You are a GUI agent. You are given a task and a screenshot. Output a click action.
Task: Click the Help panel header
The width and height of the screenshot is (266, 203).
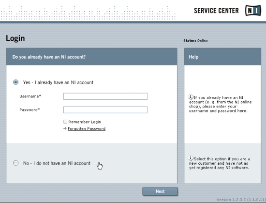pos(222,57)
